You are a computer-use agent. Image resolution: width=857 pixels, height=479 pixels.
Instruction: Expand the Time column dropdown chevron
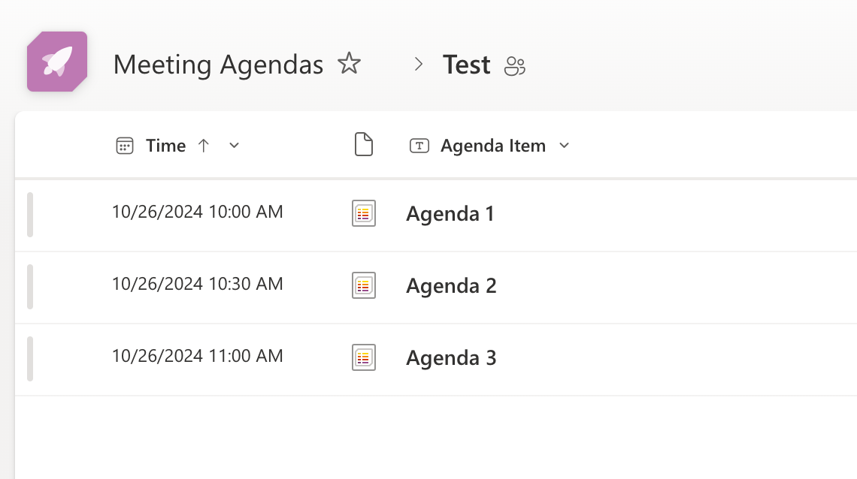tap(234, 146)
